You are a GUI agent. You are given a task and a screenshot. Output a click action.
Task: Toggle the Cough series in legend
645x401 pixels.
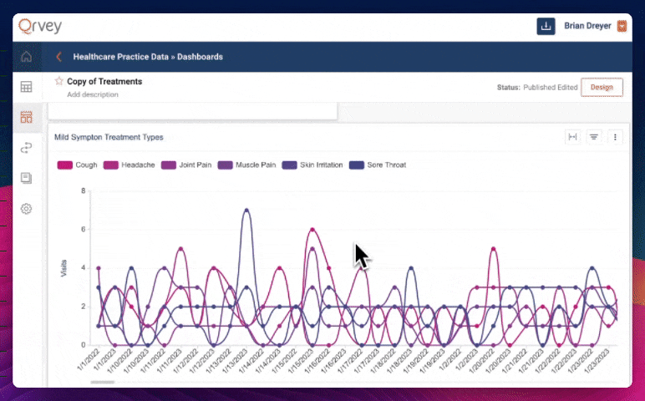78,165
